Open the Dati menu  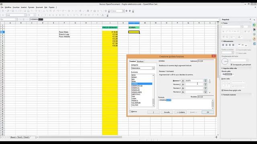(x=46, y=7)
